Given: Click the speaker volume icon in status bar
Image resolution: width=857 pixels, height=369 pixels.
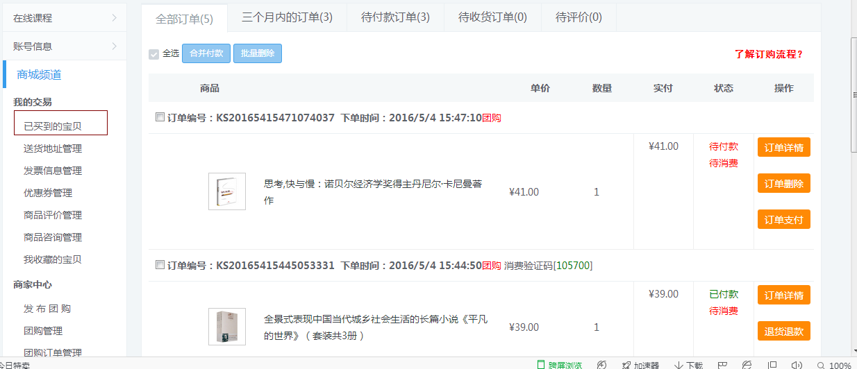Looking at the screenshot, I should coord(797,365).
